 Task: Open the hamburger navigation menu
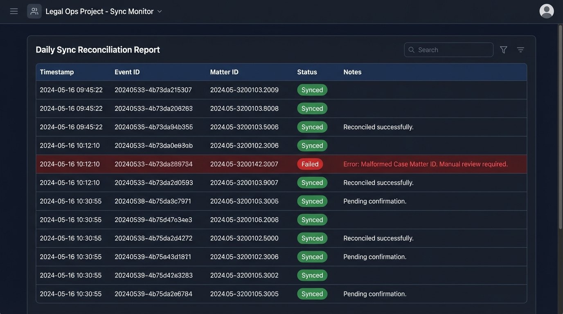pyautogui.click(x=14, y=11)
